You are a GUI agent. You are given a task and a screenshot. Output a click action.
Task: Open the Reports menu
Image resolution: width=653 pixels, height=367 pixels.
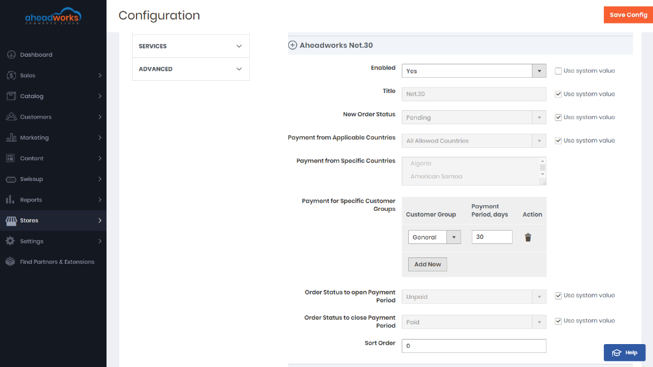click(54, 199)
